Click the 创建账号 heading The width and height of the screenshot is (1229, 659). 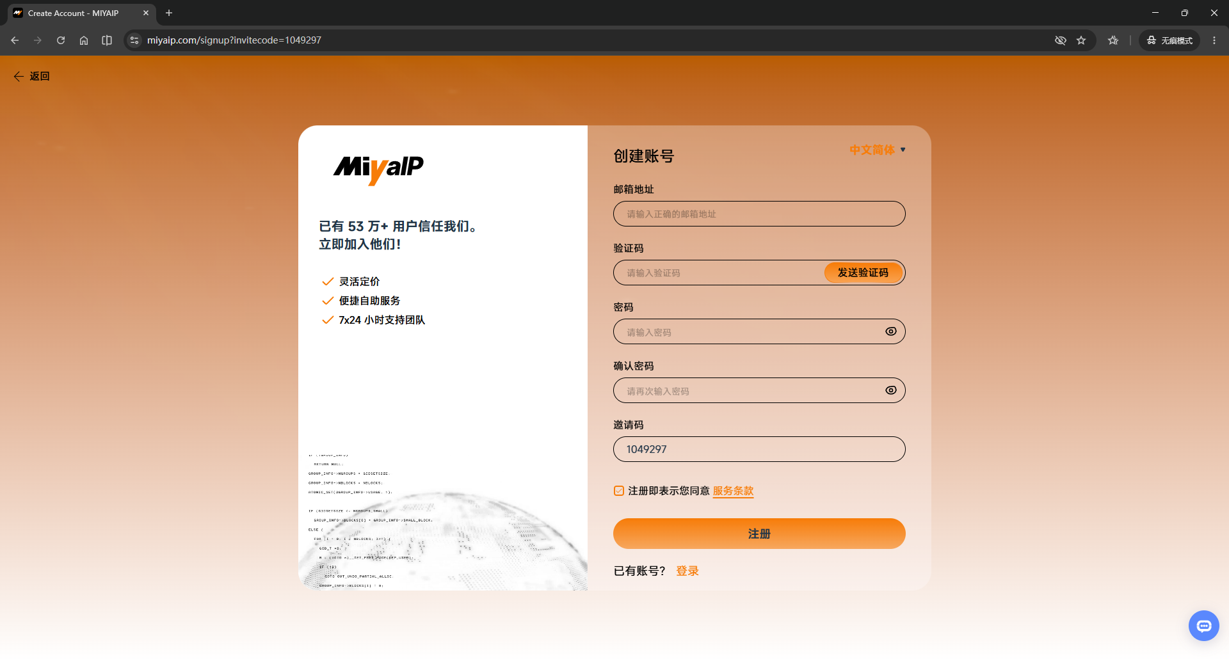pos(644,156)
